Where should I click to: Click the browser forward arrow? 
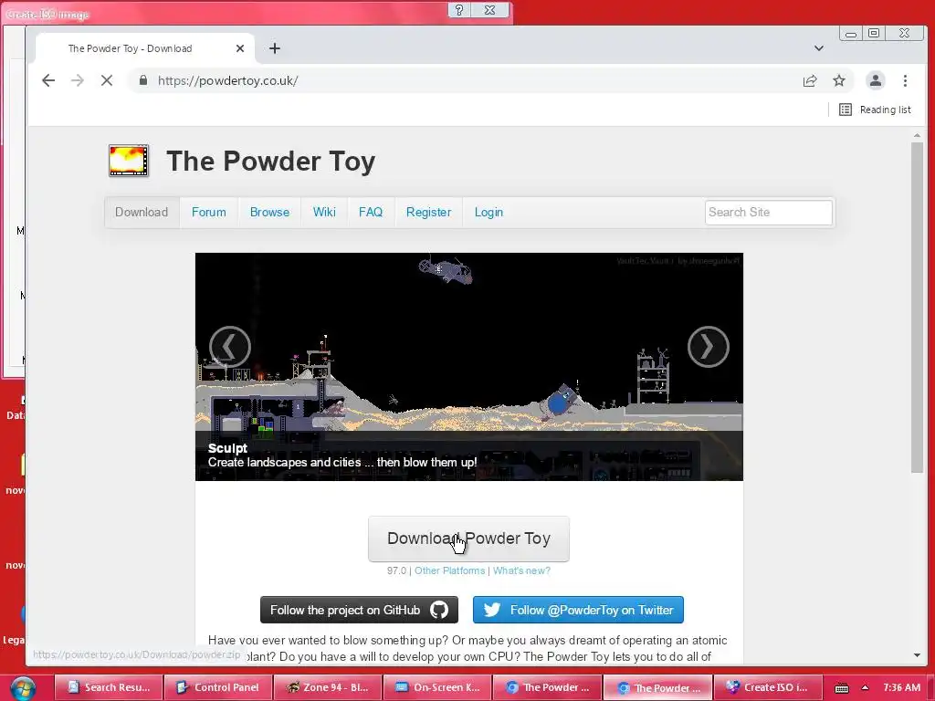click(78, 80)
